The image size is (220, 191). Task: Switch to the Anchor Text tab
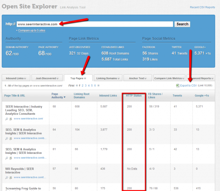tap(138, 78)
